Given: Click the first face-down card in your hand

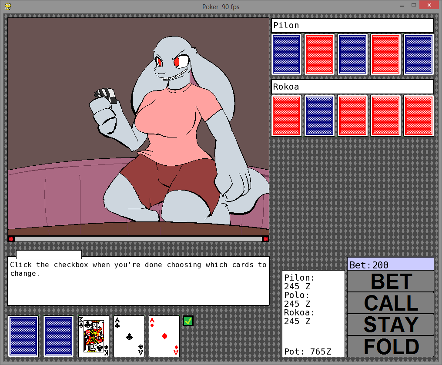Looking at the screenshot, I should [x=23, y=336].
